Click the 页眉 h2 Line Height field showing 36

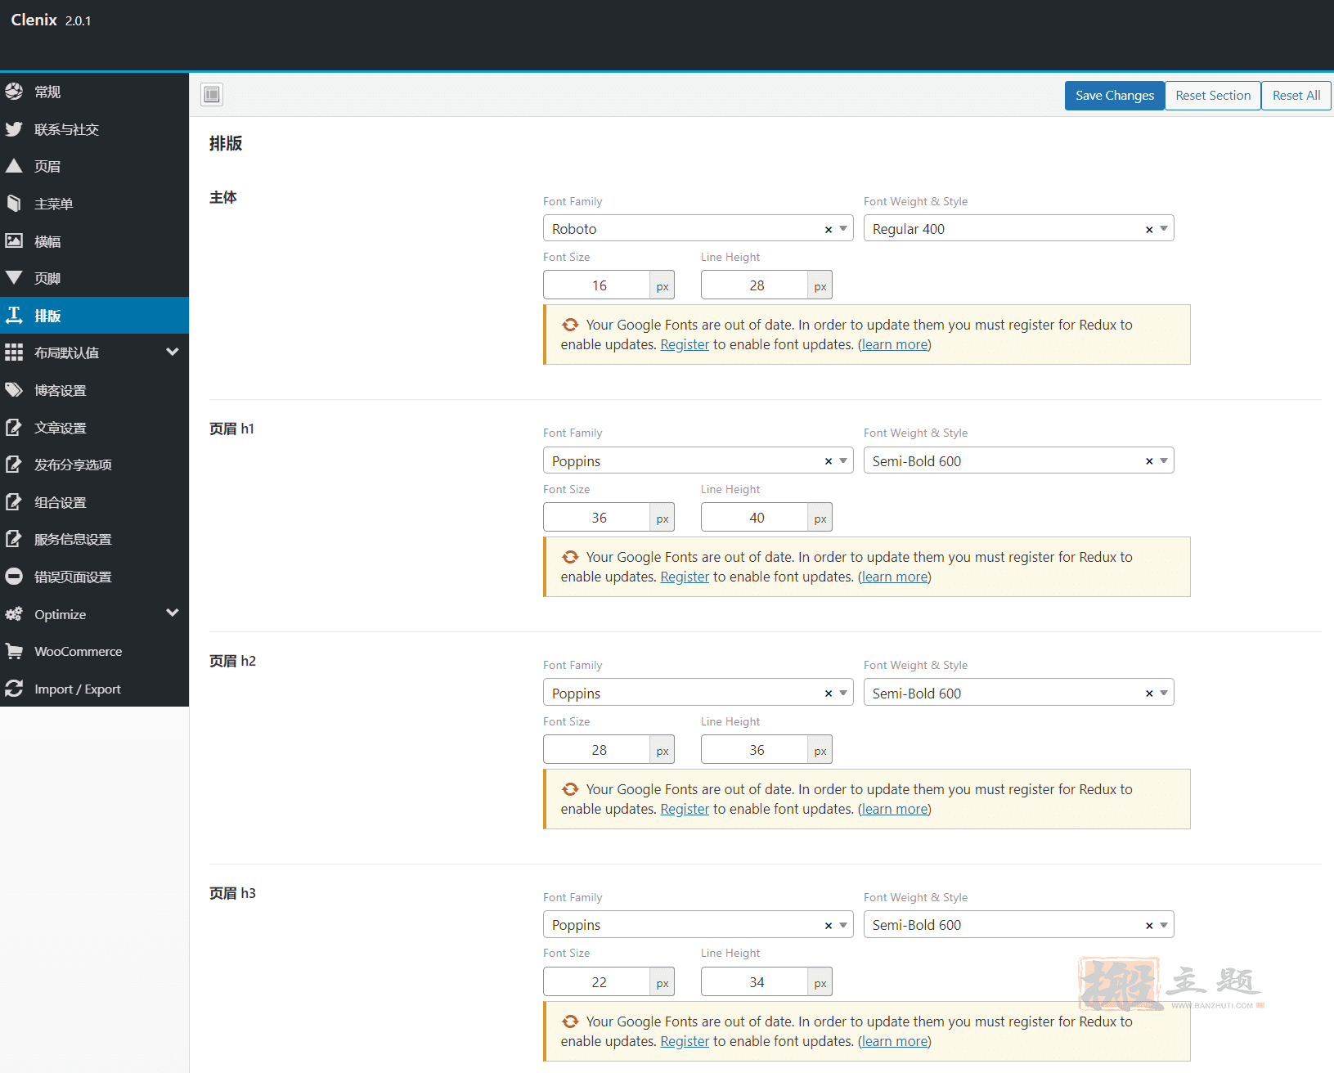(x=756, y=750)
